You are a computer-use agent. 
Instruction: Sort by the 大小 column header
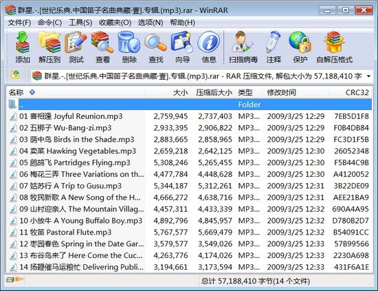pos(168,92)
